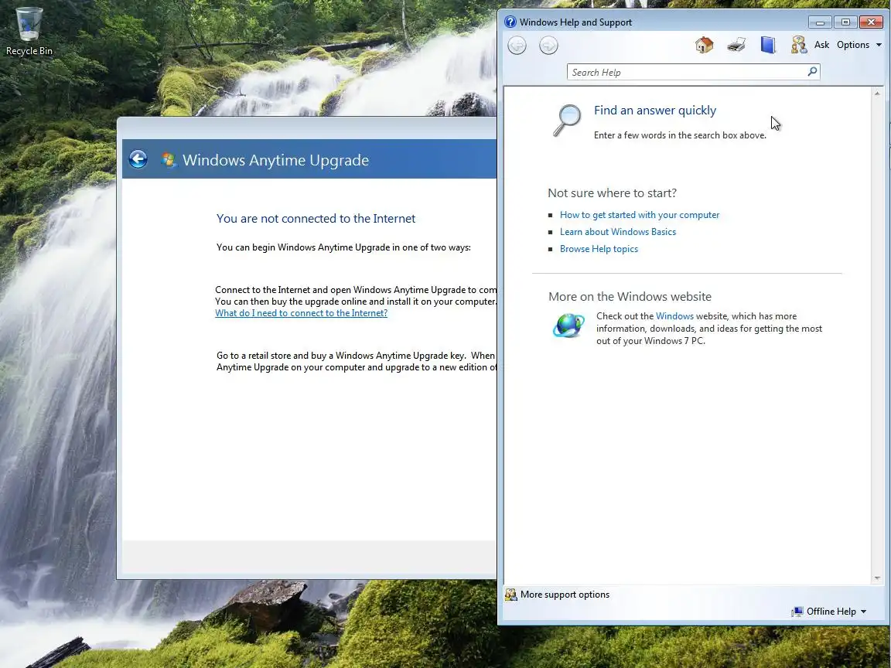The width and height of the screenshot is (891, 668).
Task: Click the large magnifying glass icon
Action: tap(567, 120)
